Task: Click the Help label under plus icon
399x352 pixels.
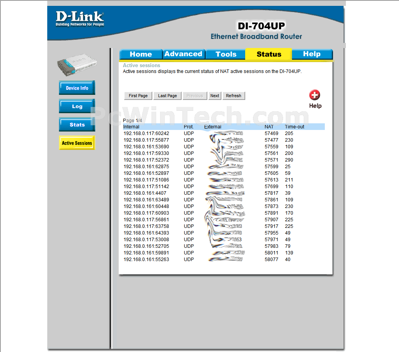Action: 315,105
